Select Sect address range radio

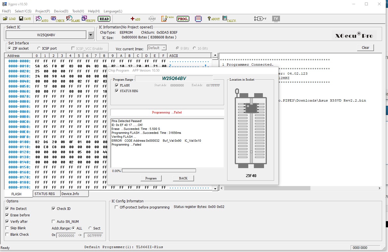tap(90, 228)
